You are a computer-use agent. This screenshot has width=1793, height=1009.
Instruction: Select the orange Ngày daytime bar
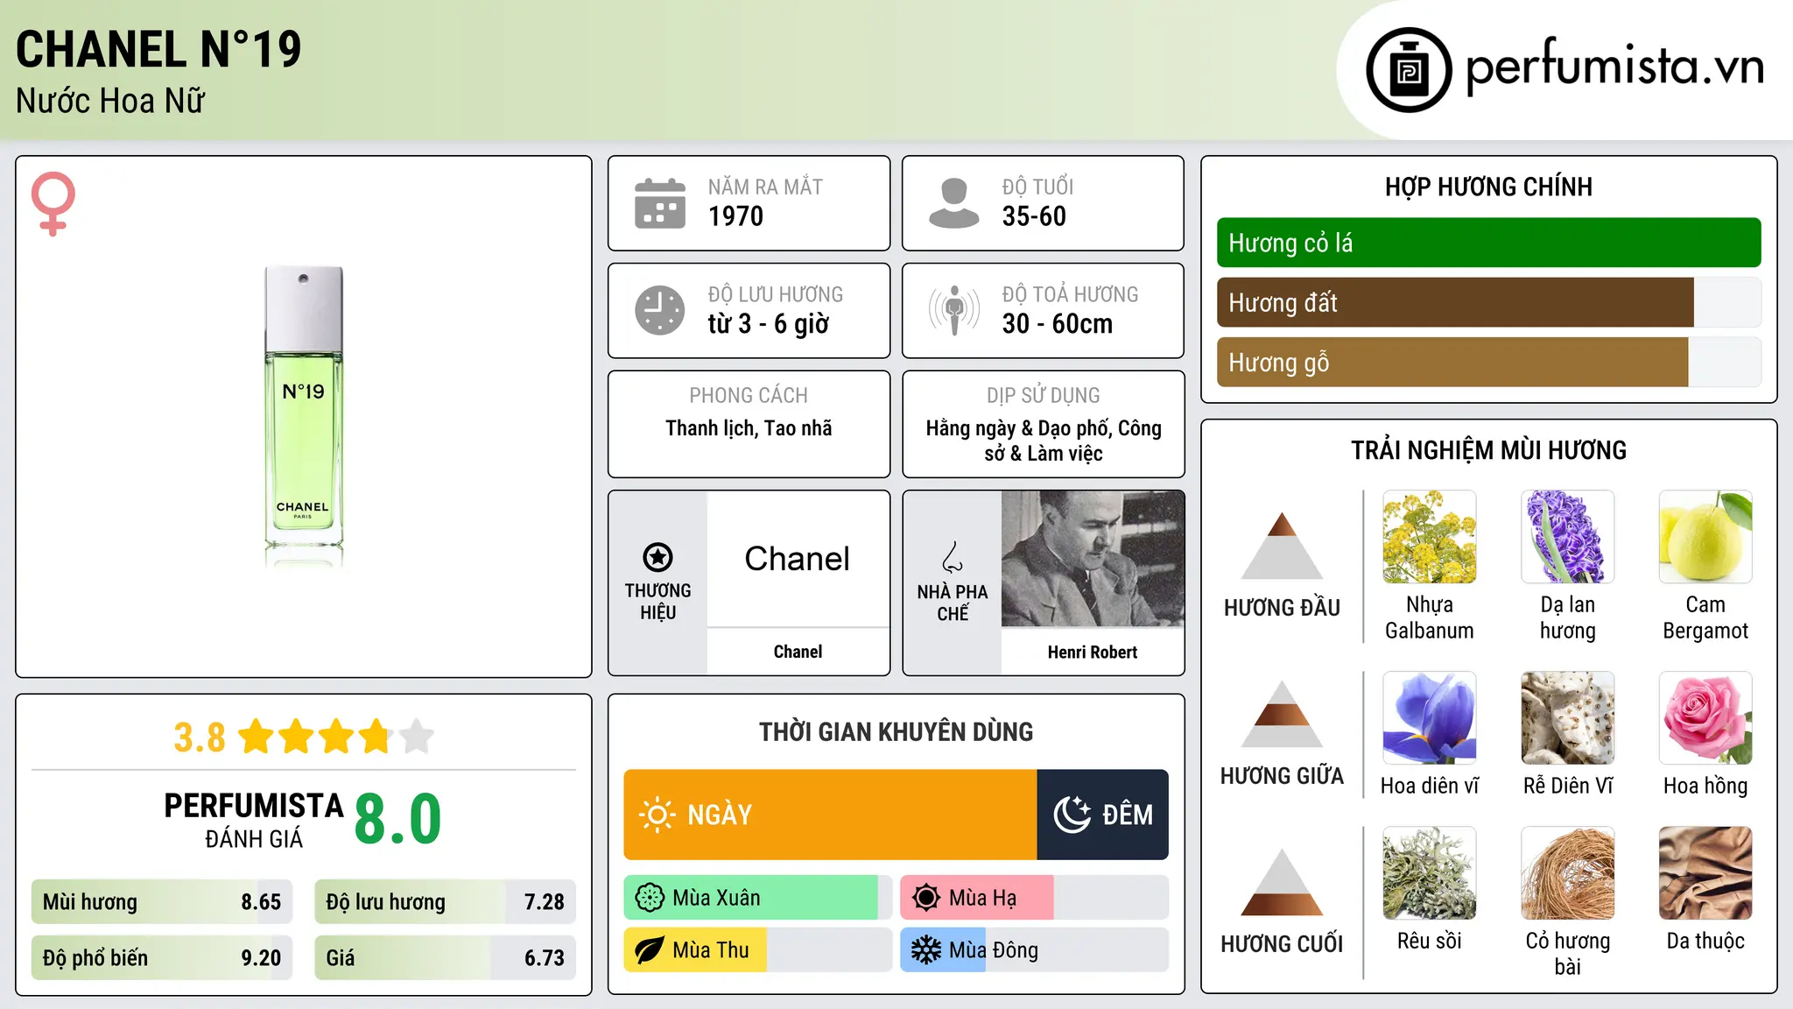830,815
